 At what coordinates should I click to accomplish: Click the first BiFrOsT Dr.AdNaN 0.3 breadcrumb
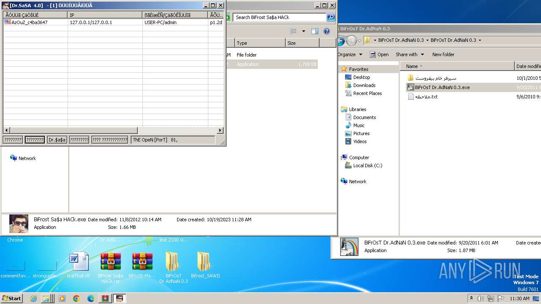[401, 41]
